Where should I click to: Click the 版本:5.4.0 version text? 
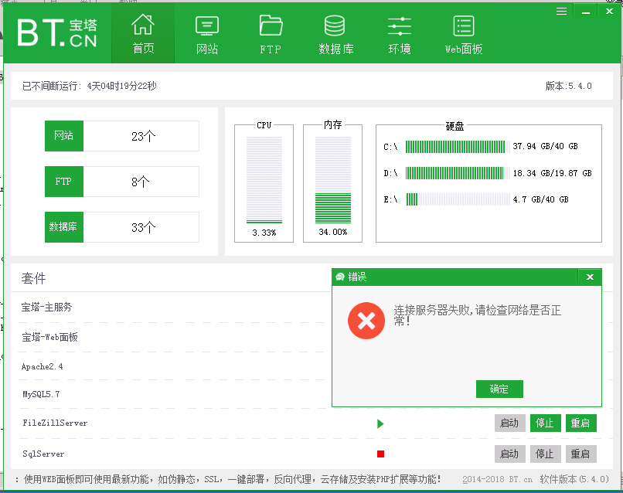569,86
